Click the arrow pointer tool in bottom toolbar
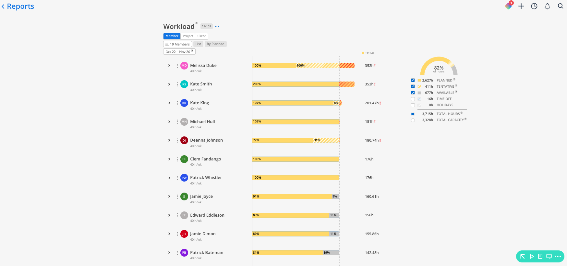567x266 pixels. tap(523, 257)
